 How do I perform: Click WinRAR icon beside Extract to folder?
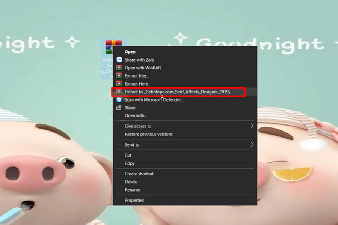click(119, 91)
